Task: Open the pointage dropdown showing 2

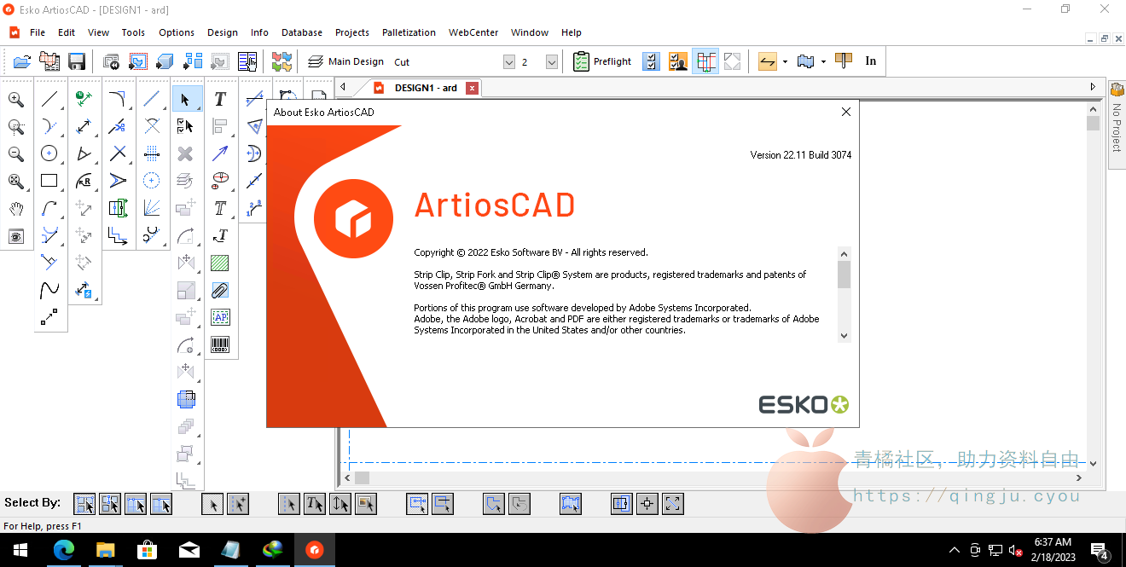Action: [552, 62]
